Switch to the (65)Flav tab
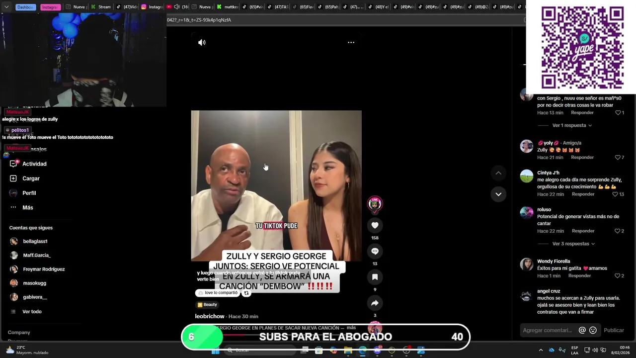Viewport: 636px width, 358px height. click(x=303, y=7)
